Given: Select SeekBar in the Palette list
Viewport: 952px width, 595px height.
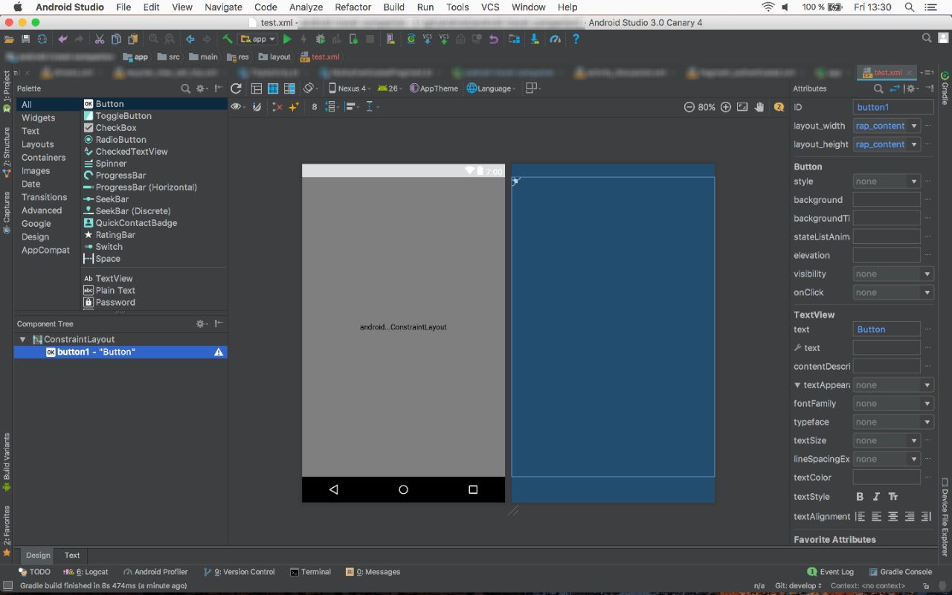Looking at the screenshot, I should click(x=112, y=199).
